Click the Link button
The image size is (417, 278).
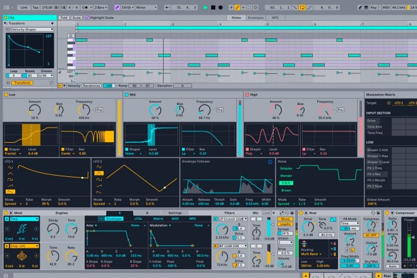pos(24,8)
